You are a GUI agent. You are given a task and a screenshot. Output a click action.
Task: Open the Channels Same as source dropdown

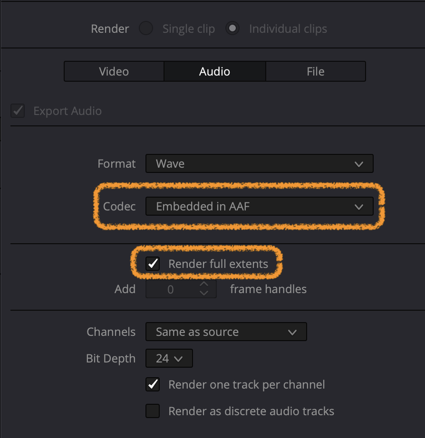(226, 332)
